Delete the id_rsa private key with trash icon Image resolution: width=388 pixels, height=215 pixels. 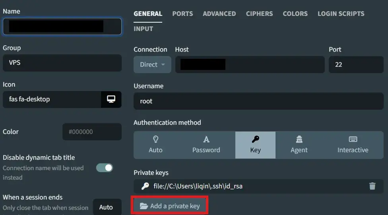tap(372, 186)
